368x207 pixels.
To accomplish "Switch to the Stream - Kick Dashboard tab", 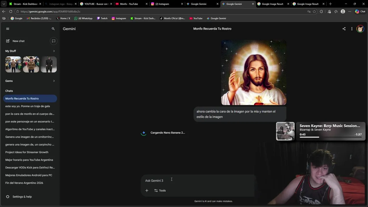I will click(25, 4).
